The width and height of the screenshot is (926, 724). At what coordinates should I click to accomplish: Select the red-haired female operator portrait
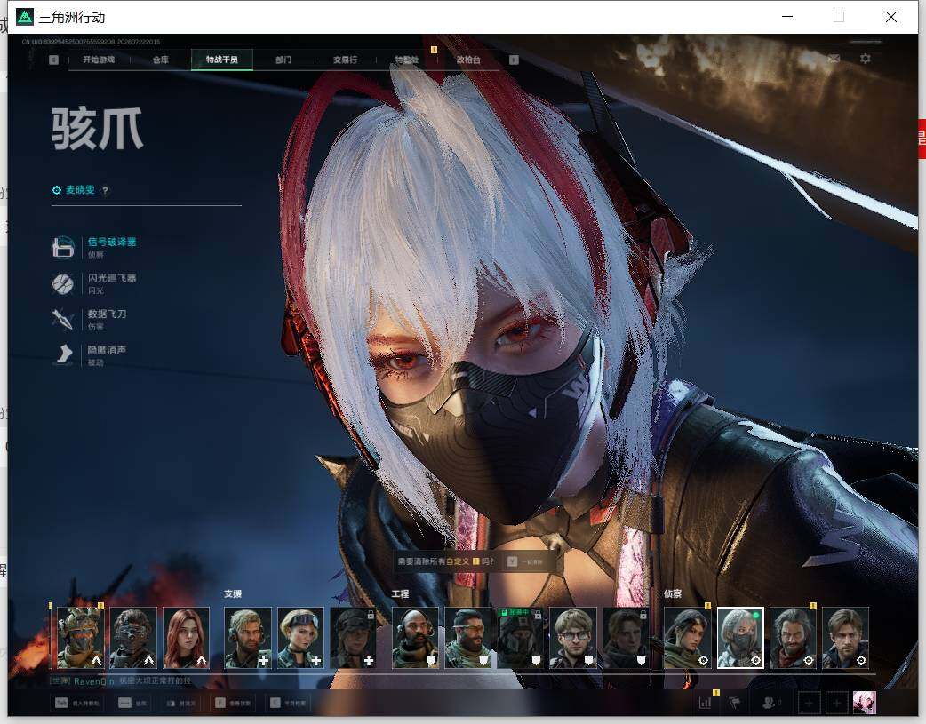point(186,638)
